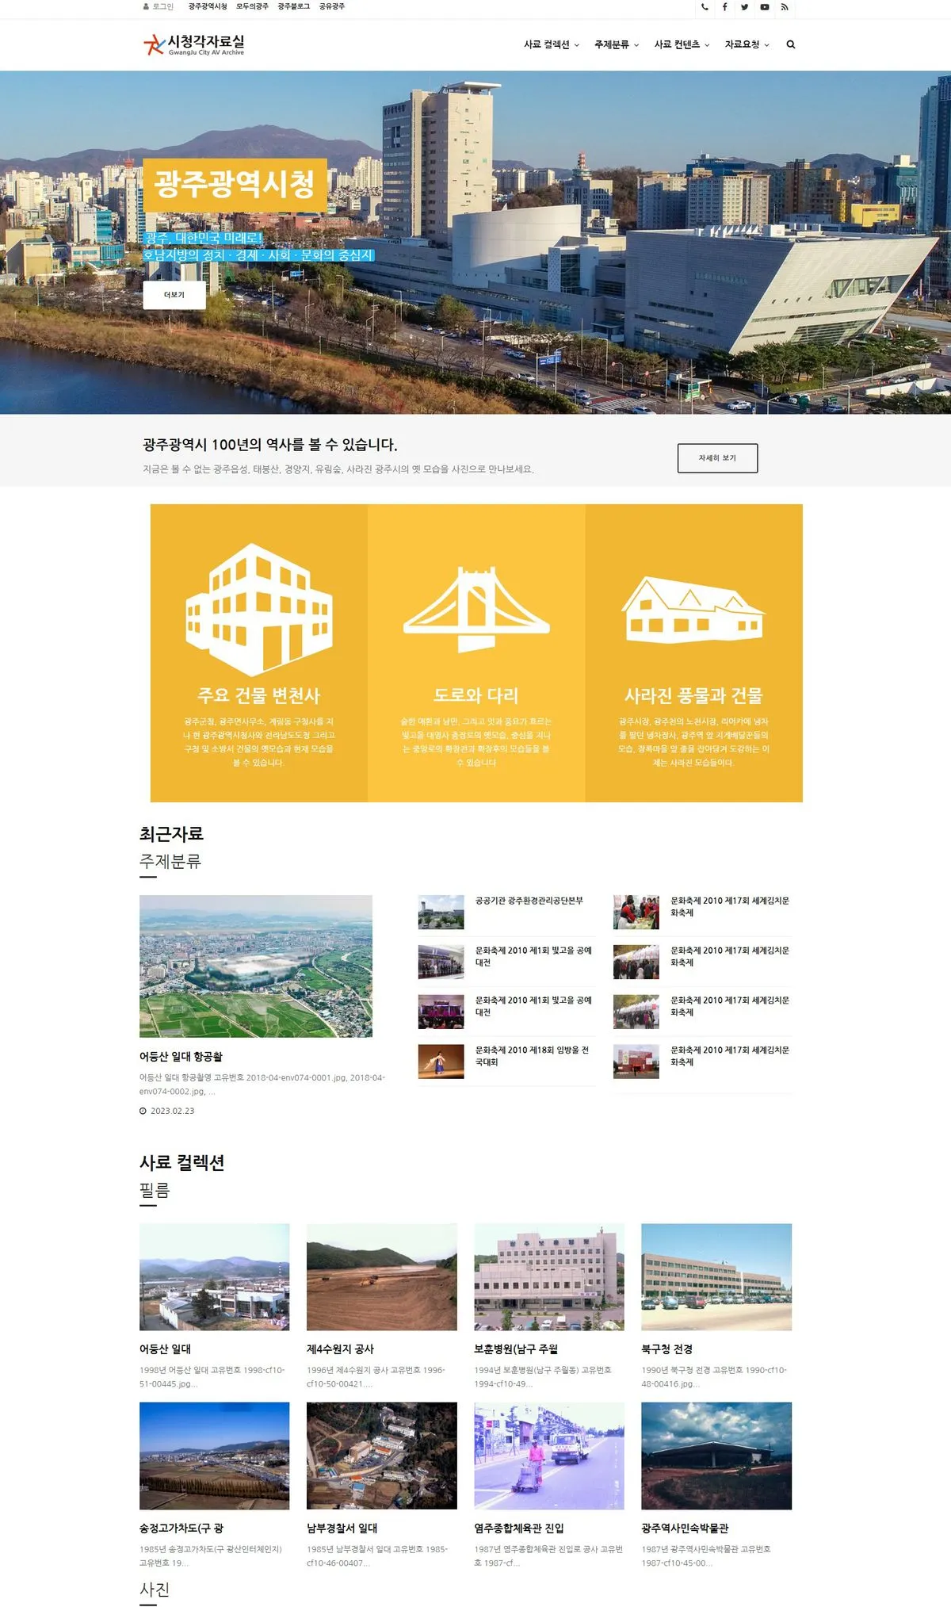Open the 사라진 풍물과 건물 heading
Image resolution: width=951 pixels, height=1607 pixels.
693,695
